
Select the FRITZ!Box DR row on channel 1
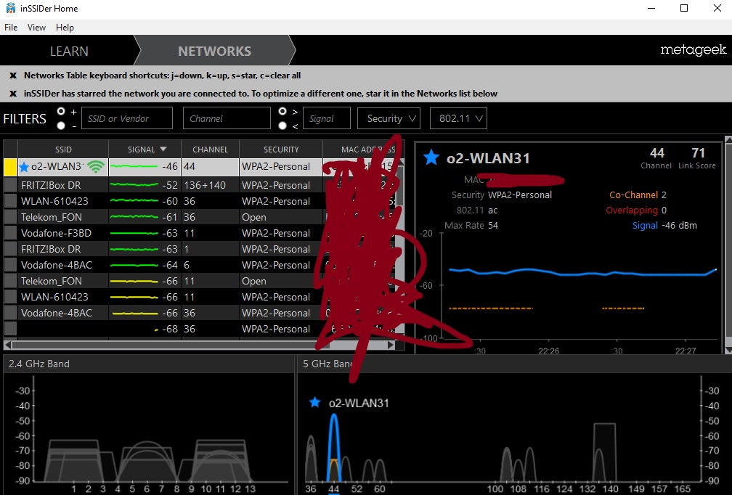[199, 249]
